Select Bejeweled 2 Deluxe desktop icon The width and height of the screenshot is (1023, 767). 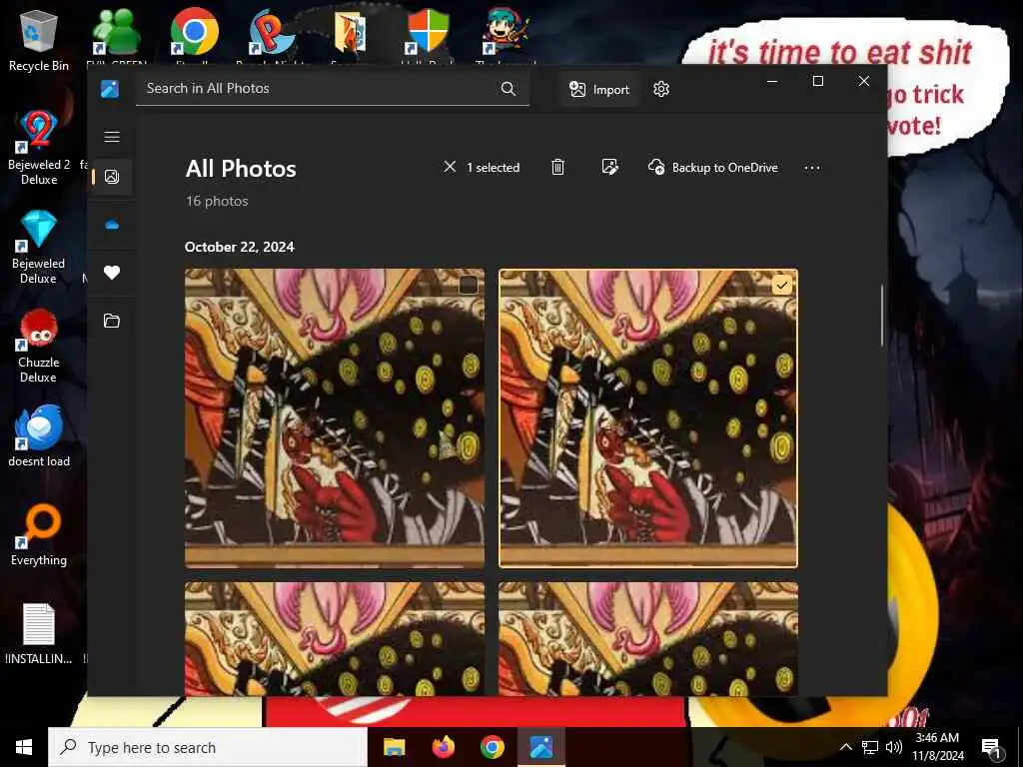(x=39, y=148)
